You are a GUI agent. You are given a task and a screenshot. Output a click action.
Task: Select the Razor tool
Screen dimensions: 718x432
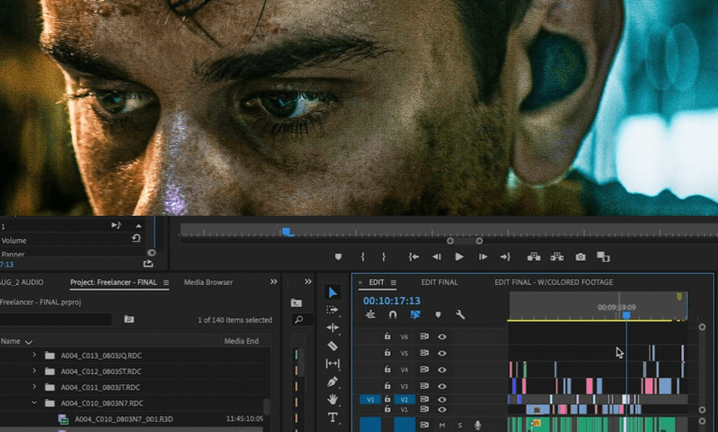333,346
